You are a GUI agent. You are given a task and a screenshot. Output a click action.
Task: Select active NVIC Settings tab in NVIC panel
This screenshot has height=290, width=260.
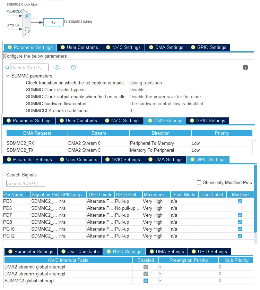click(x=124, y=252)
